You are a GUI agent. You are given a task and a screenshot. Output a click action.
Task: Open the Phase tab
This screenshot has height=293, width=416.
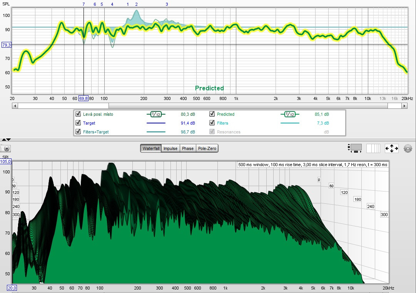pyautogui.click(x=188, y=148)
